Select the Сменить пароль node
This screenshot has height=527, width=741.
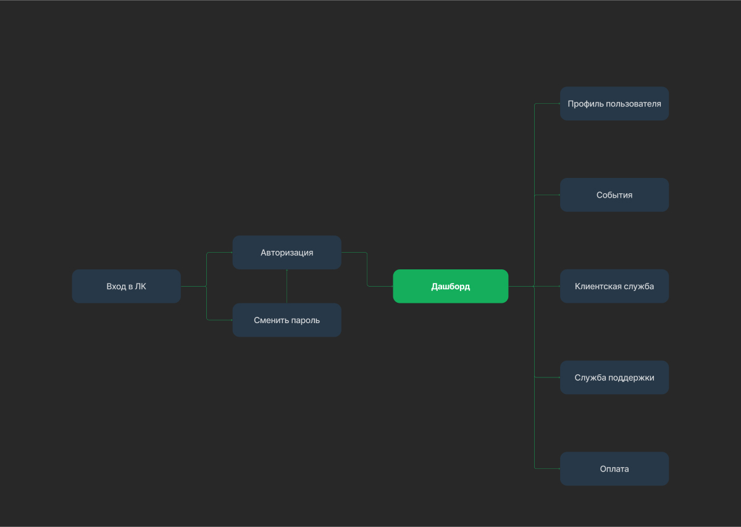click(287, 320)
